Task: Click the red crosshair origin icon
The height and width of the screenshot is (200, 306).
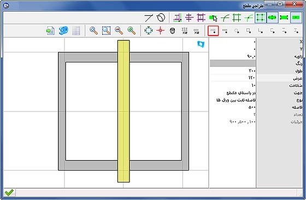Action: tap(160, 31)
